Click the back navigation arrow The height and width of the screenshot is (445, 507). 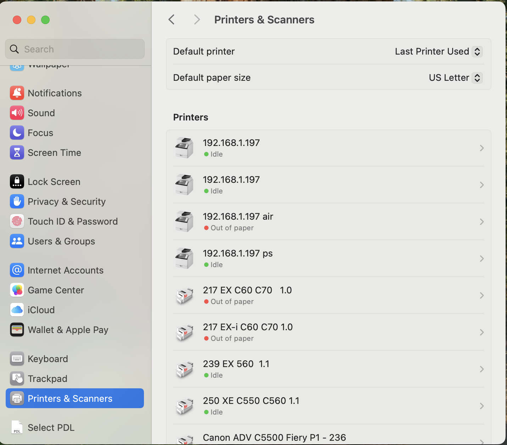(x=172, y=19)
